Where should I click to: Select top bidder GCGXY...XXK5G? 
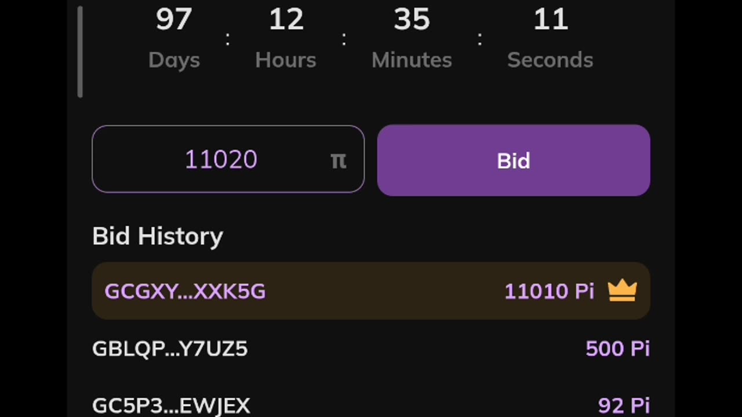click(185, 291)
